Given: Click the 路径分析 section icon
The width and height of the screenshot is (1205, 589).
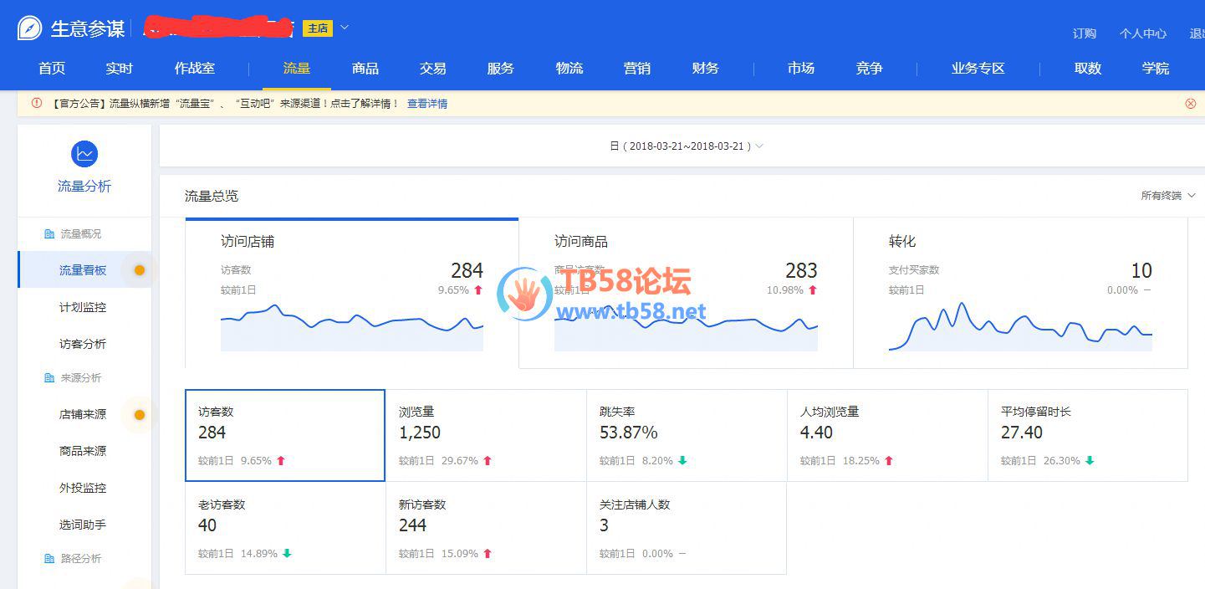Looking at the screenshot, I should click(x=49, y=559).
